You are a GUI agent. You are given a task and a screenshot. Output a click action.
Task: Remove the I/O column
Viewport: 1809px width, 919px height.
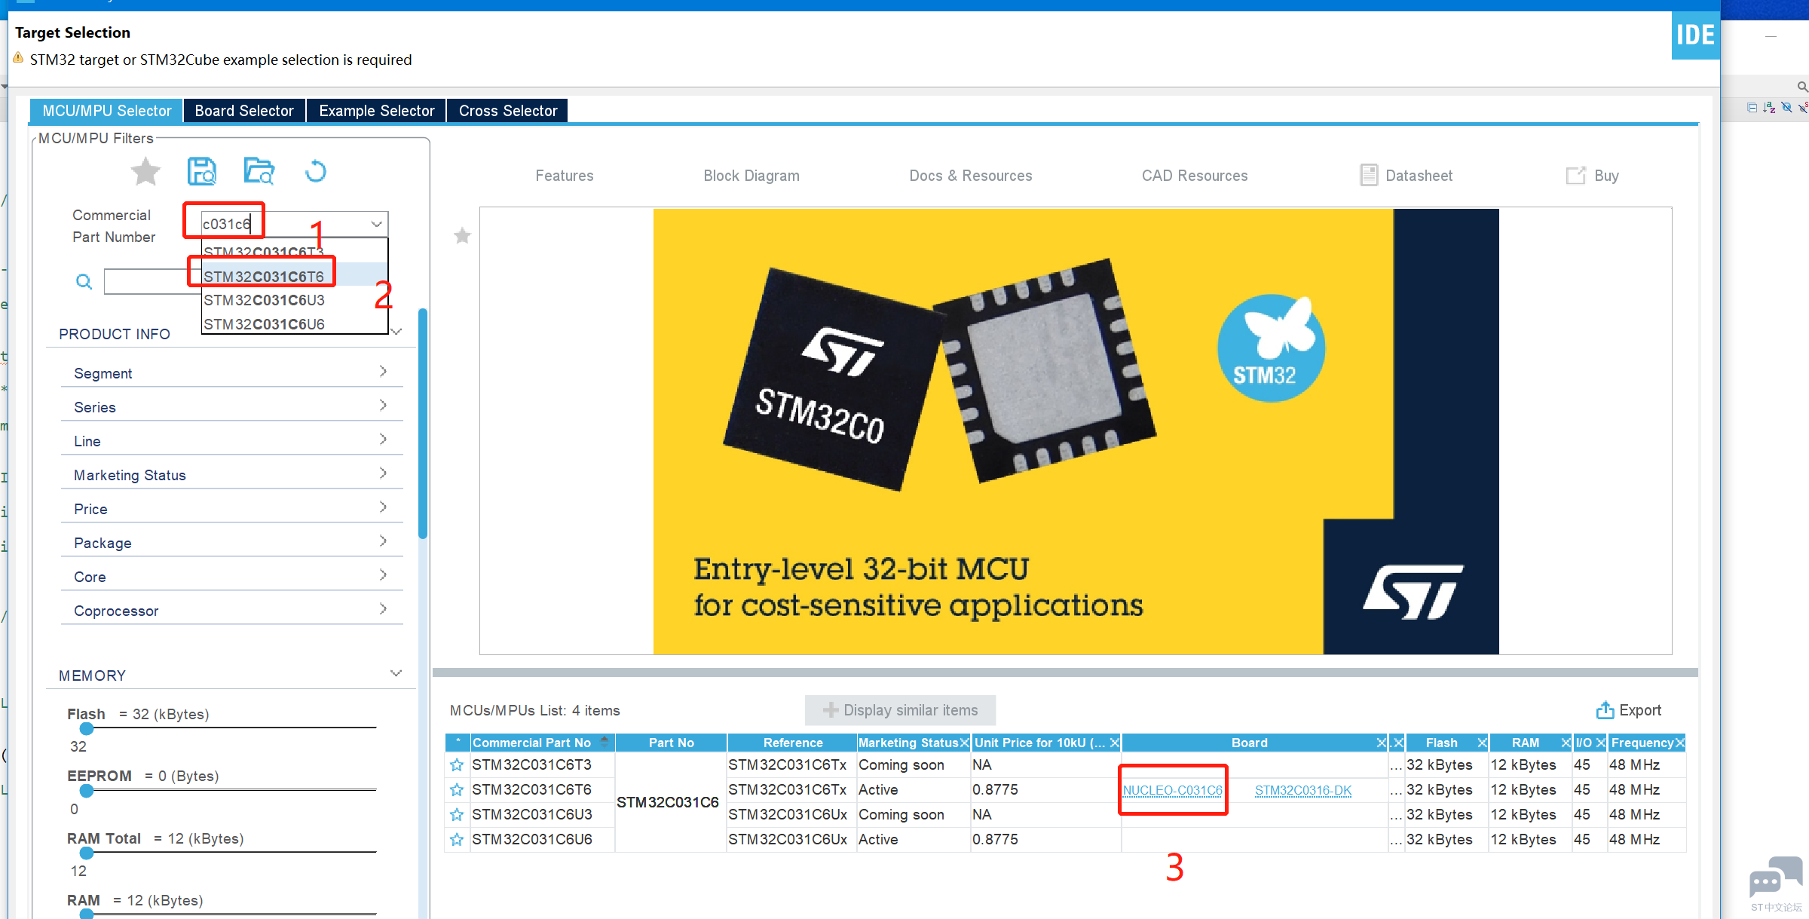pos(1601,743)
